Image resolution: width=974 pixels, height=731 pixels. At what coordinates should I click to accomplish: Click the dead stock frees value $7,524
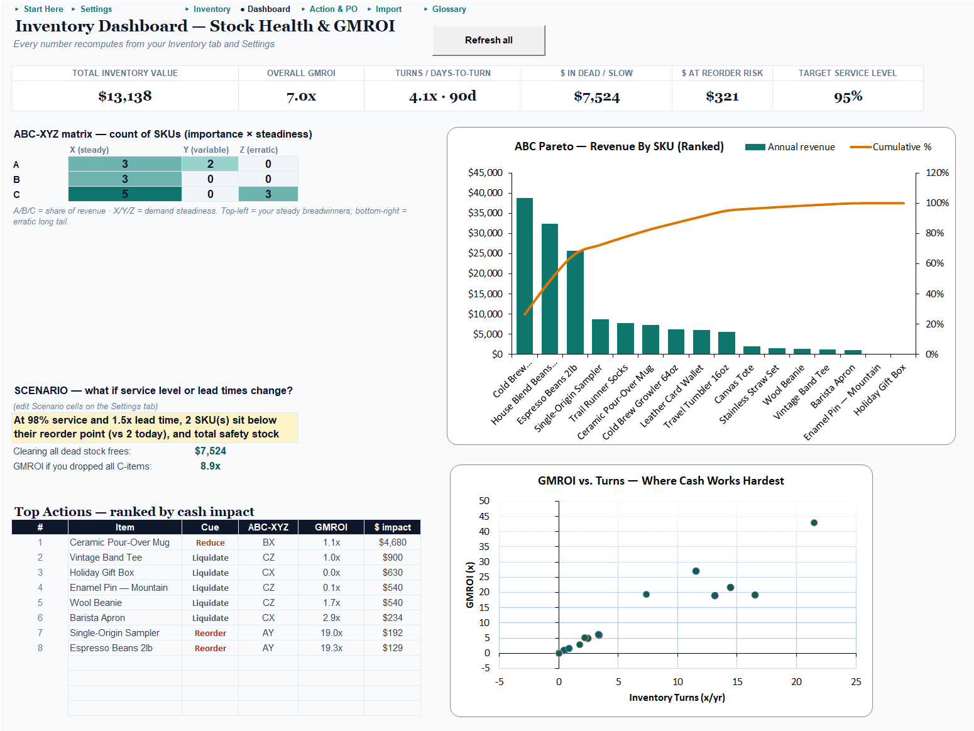[x=211, y=451]
